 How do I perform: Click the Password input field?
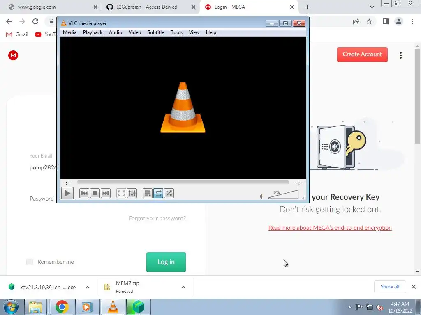[x=106, y=199]
